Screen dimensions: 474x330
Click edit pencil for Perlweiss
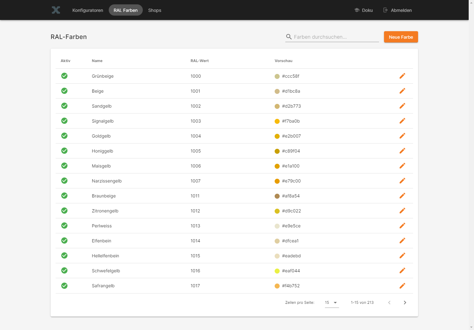(402, 226)
